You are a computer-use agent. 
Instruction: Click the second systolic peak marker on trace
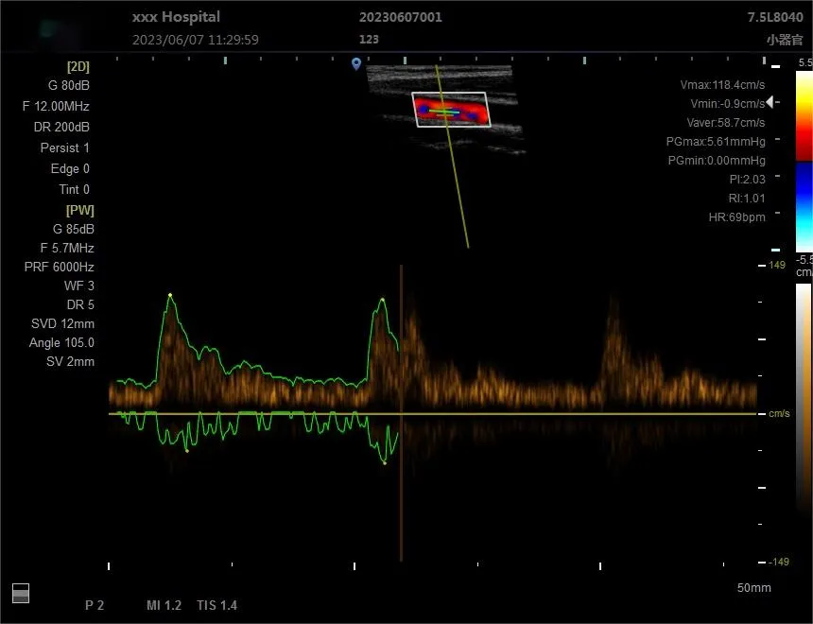[x=383, y=300]
